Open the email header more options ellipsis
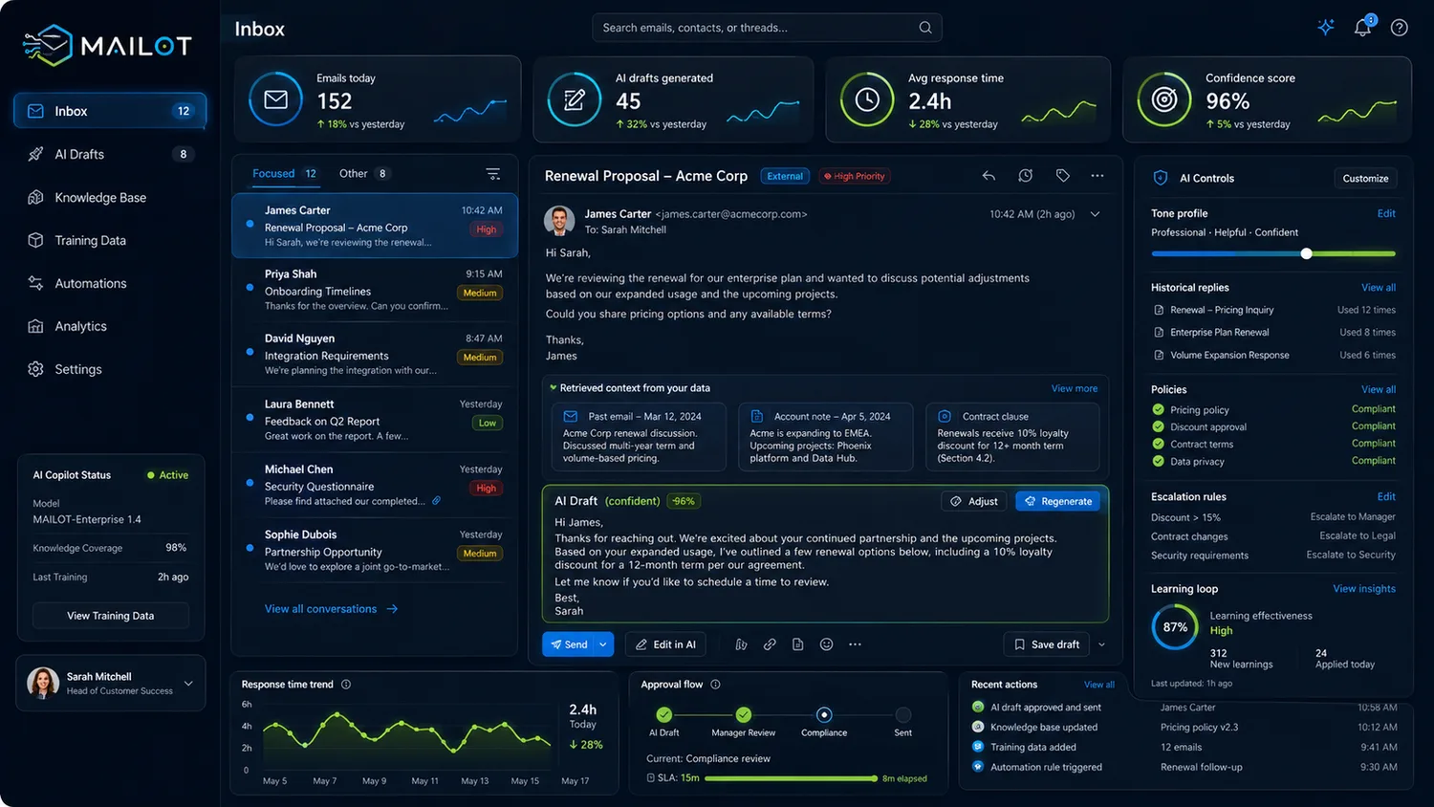Viewport: 1434px width, 807px height. coord(1097,176)
